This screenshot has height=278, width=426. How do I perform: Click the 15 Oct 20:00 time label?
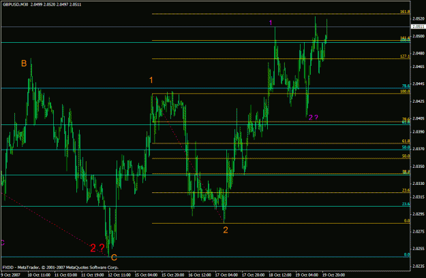coord(173,275)
